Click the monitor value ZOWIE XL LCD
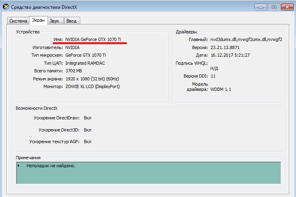 point(93,86)
